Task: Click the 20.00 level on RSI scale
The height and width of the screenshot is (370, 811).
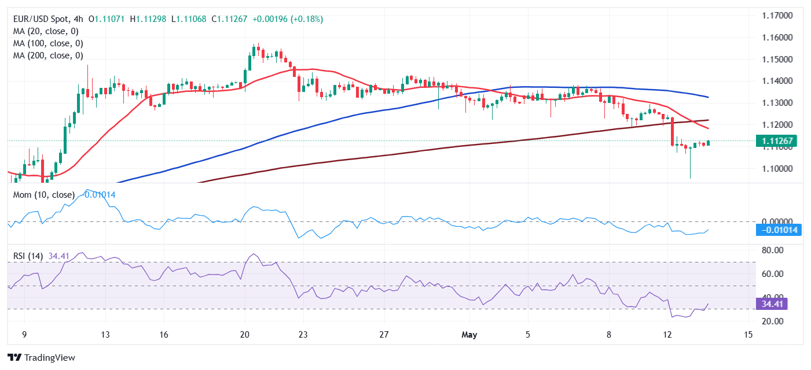Action: [x=772, y=321]
